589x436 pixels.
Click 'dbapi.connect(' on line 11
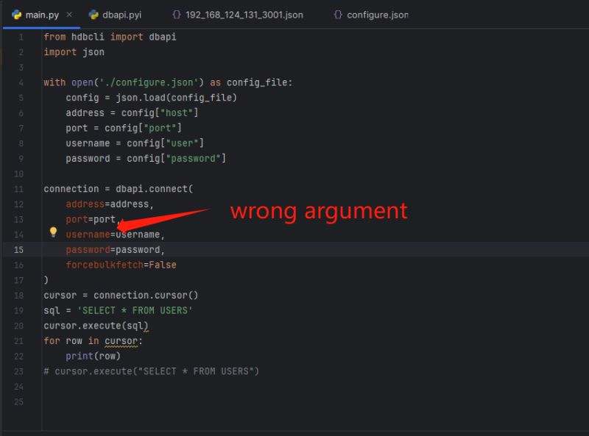pos(154,189)
